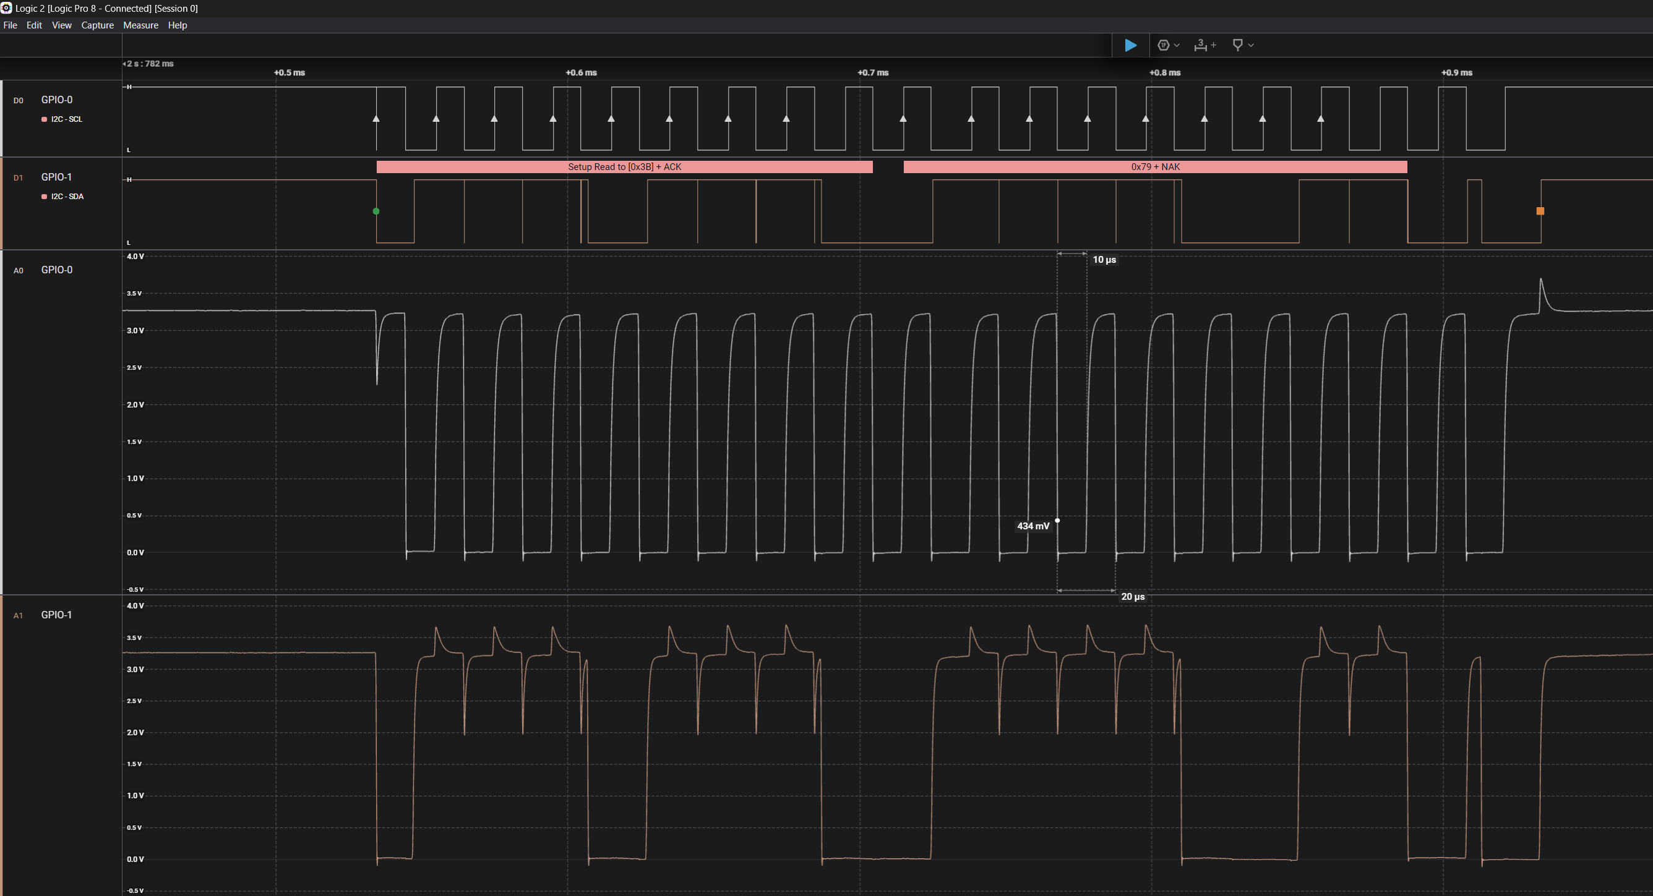
Task: Click the +0.5 ms timeline tick label
Action: tap(290, 72)
